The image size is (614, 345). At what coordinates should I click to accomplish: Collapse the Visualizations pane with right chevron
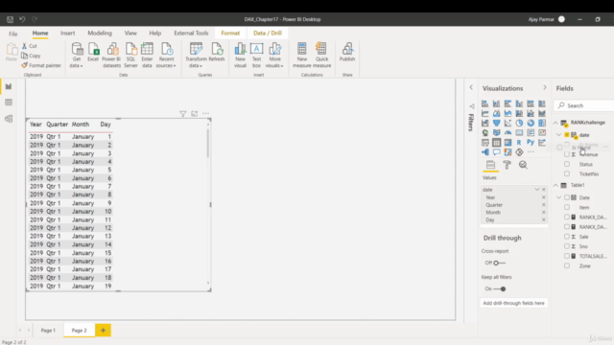point(545,87)
